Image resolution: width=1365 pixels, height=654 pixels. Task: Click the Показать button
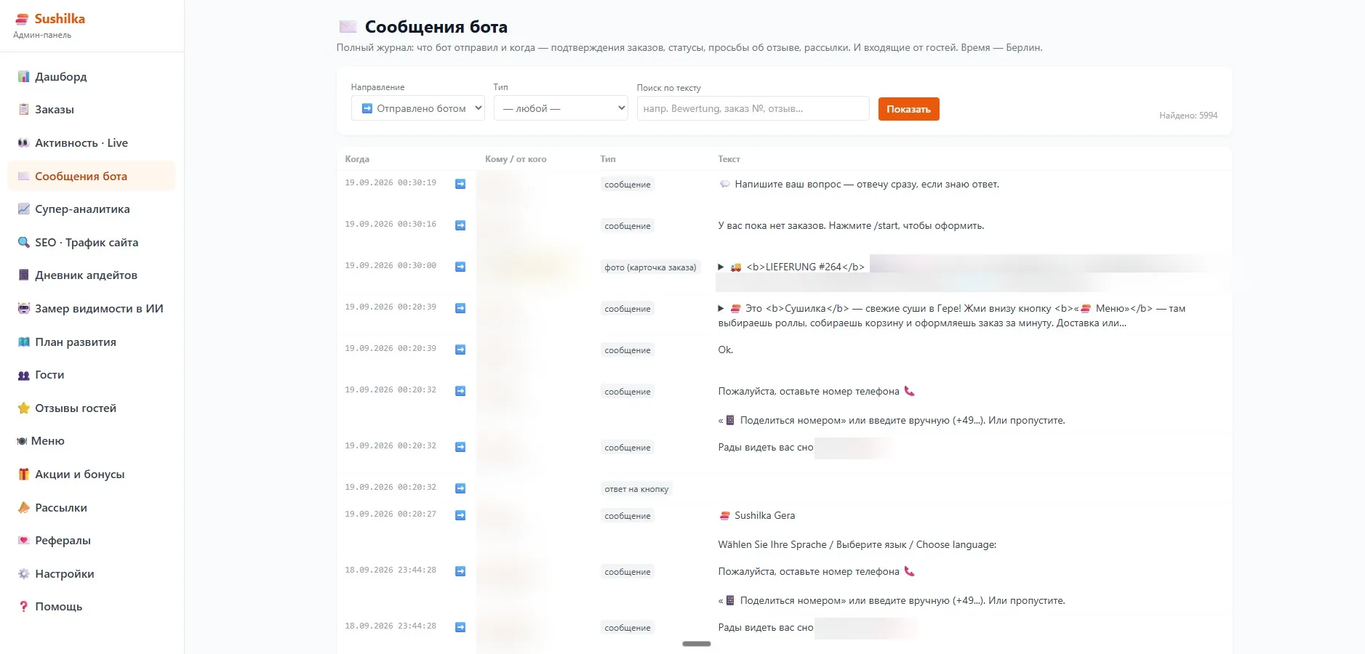pos(908,109)
